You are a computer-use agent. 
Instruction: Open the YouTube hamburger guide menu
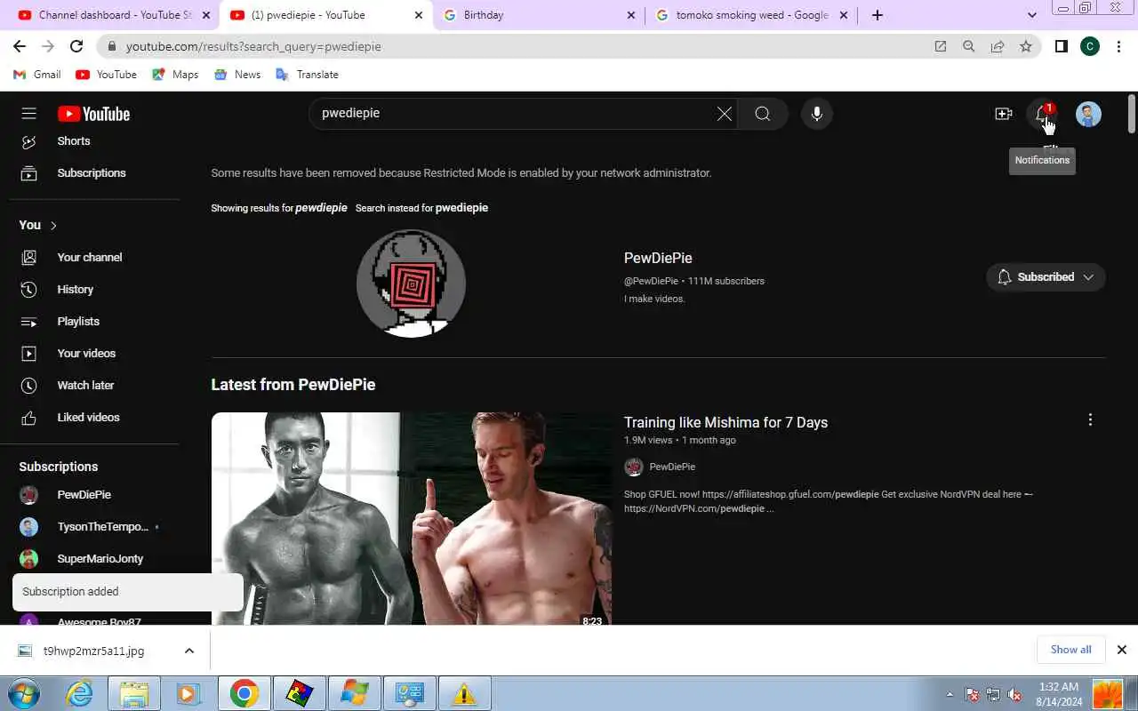click(29, 114)
